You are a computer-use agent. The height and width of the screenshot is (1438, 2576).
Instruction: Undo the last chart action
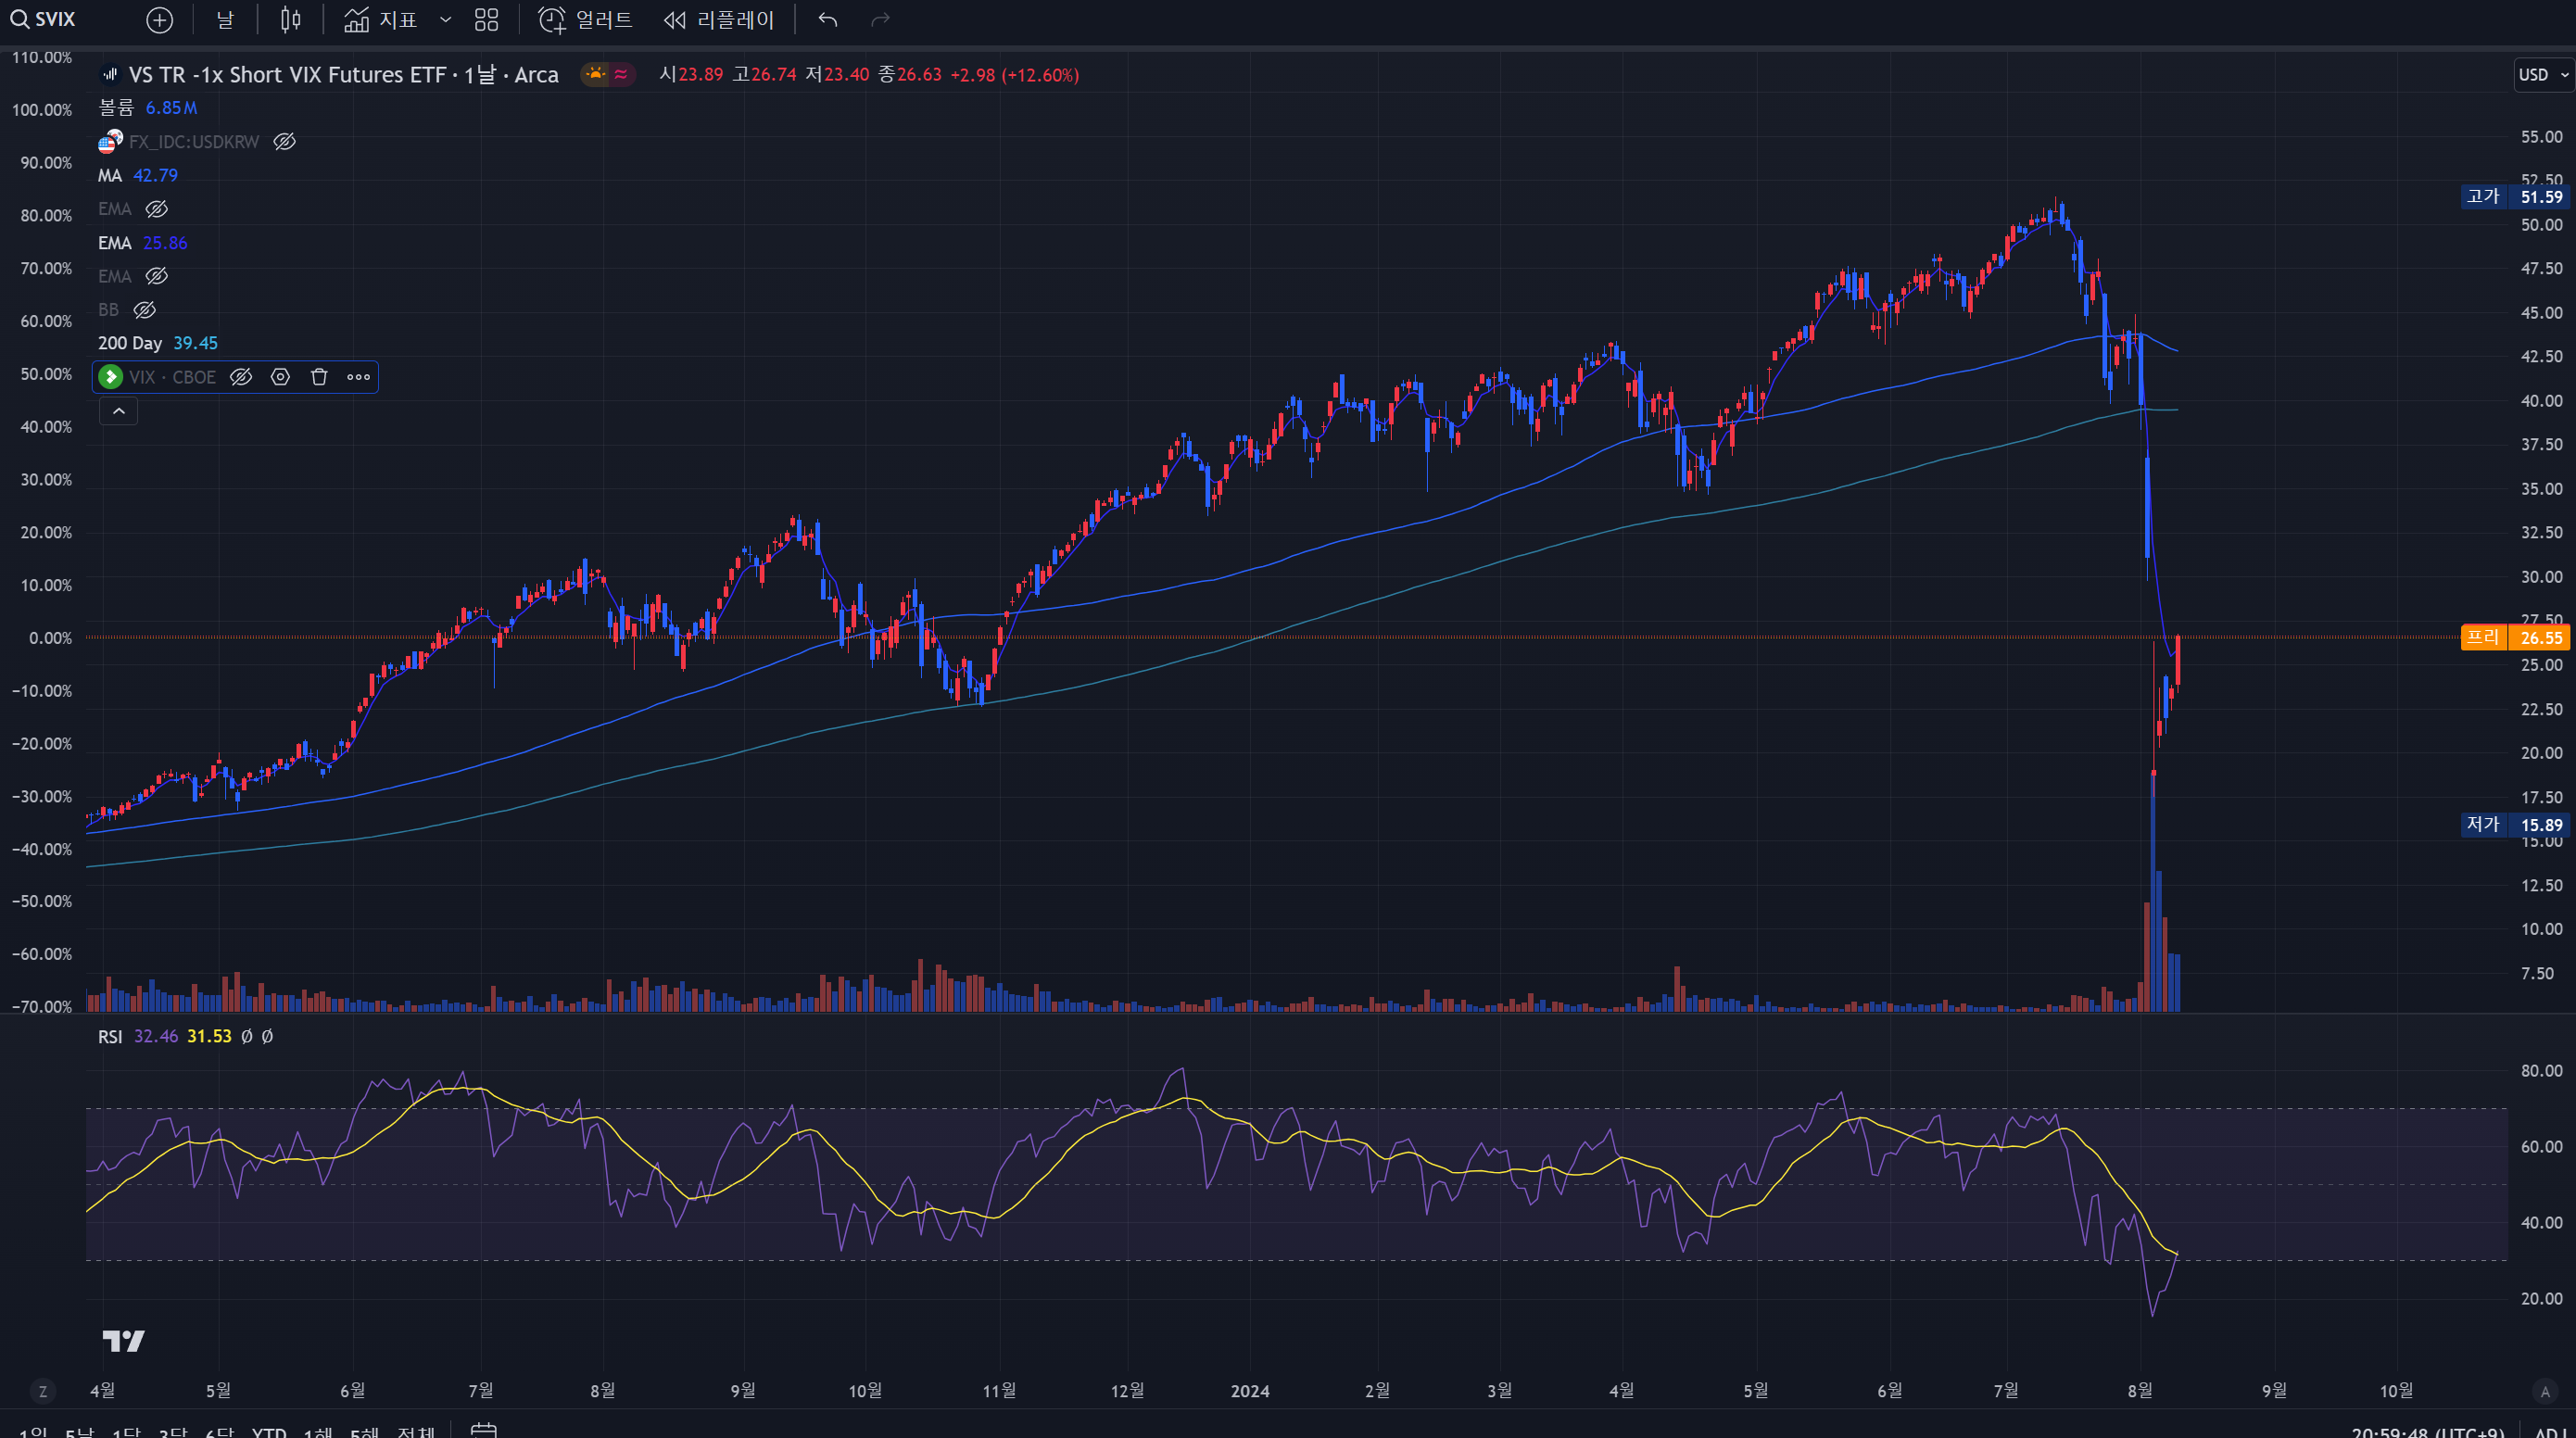coord(827,20)
